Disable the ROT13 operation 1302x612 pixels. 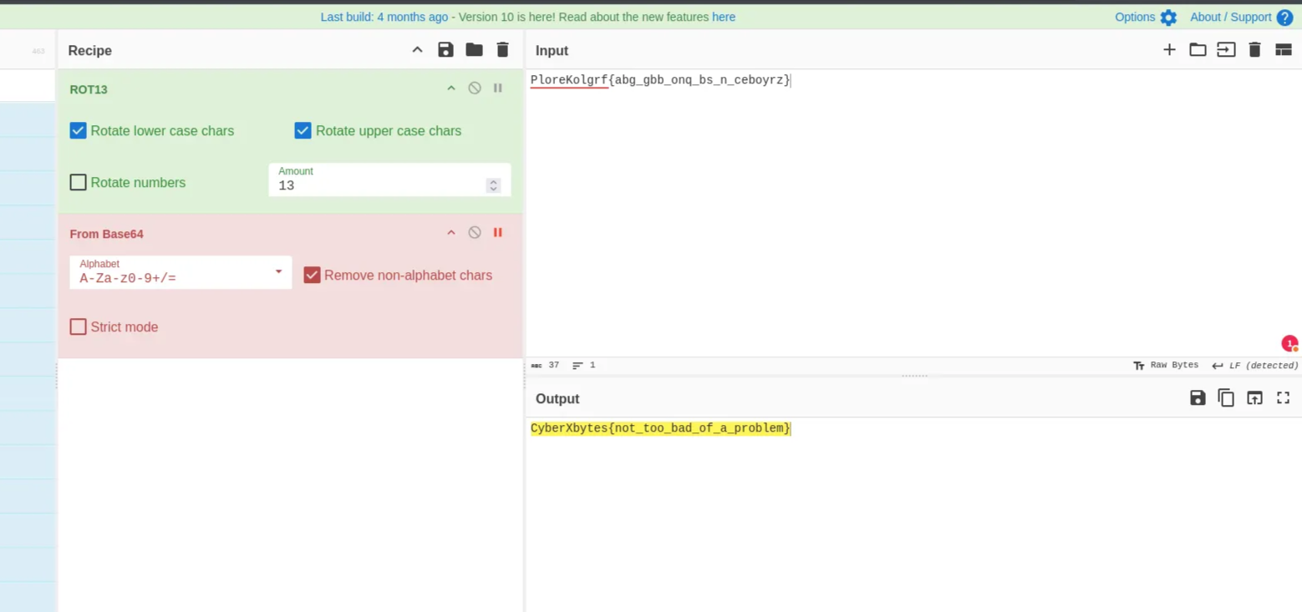coord(475,89)
